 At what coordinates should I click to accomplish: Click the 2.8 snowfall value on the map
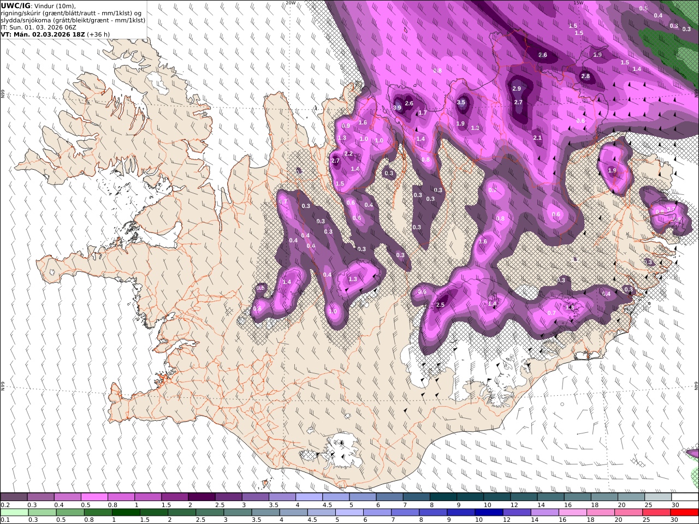[585, 76]
